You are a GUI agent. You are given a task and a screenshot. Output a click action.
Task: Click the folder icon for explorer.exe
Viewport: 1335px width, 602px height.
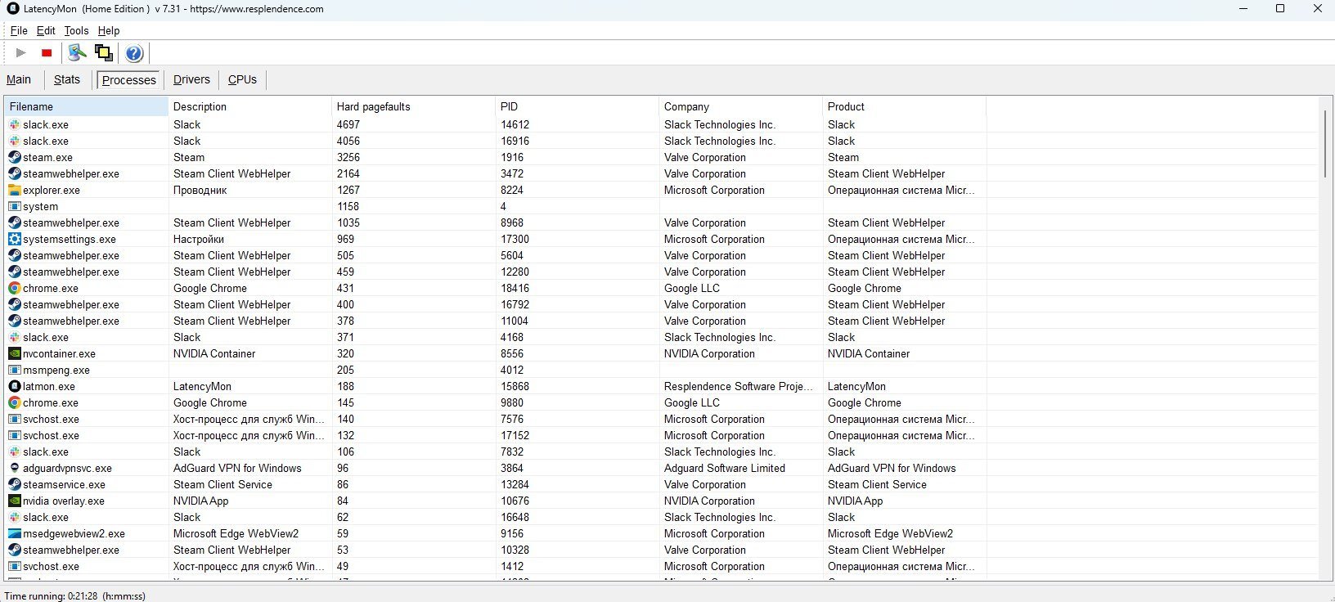pyautogui.click(x=15, y=190)
